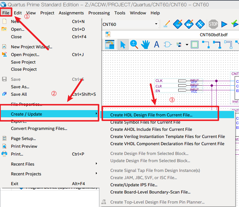Click the CLR input pin label
The image size is (239, 207).
159,86
